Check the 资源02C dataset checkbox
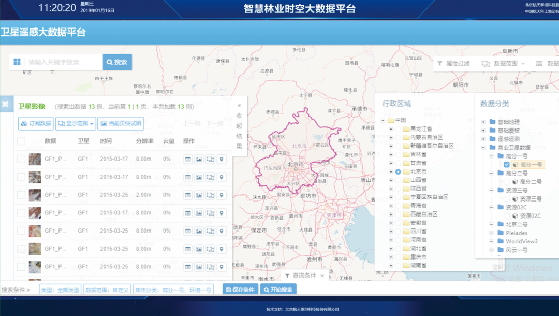The height and width of the screenshot is (316, 559). tap(507, 216)
